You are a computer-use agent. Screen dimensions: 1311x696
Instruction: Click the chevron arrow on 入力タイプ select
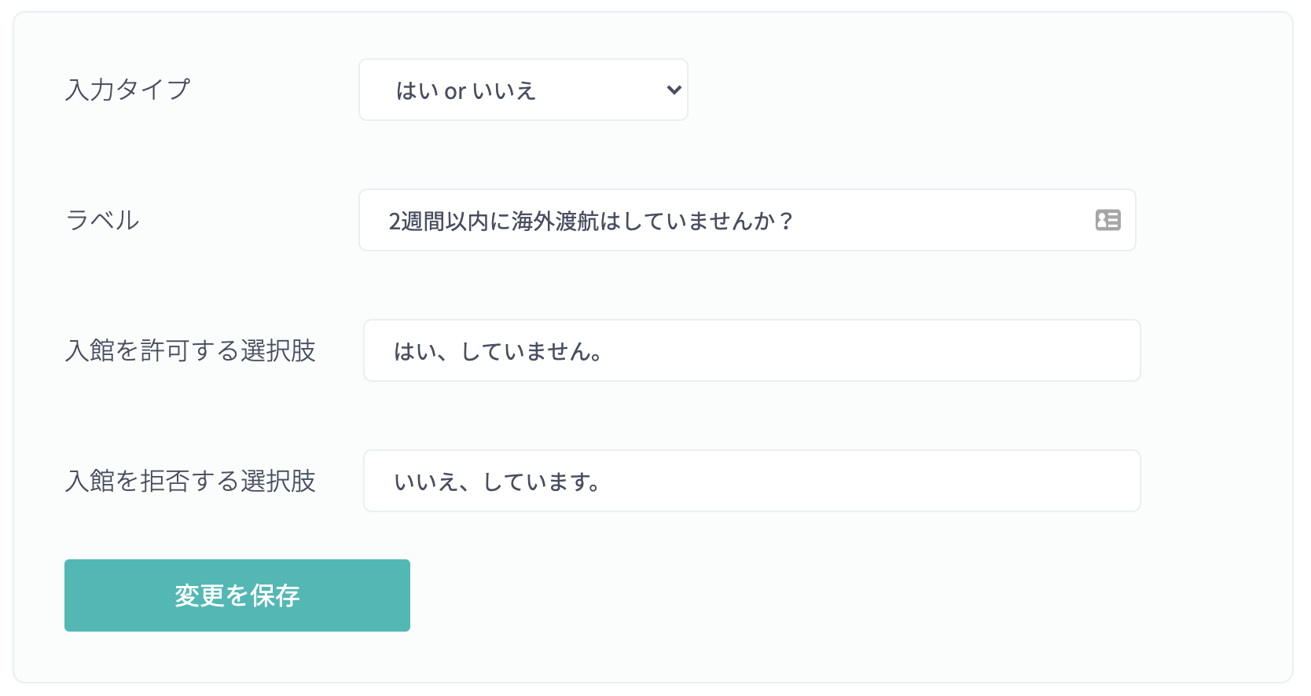click(x=674, y=90)
